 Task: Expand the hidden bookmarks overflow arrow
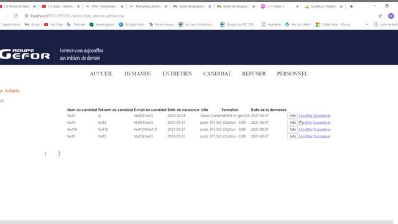click(x=367, y=24)
